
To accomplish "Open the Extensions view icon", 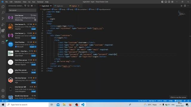I will coord(3,30).
